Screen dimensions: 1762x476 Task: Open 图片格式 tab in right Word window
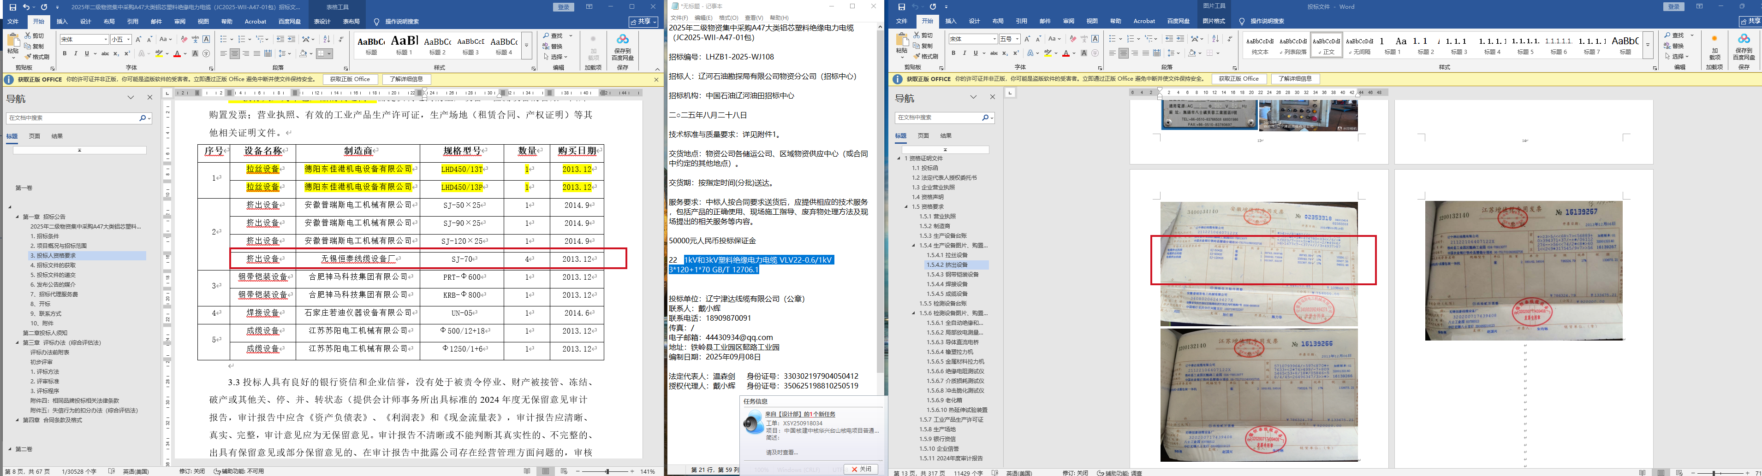coord(1214,21)
